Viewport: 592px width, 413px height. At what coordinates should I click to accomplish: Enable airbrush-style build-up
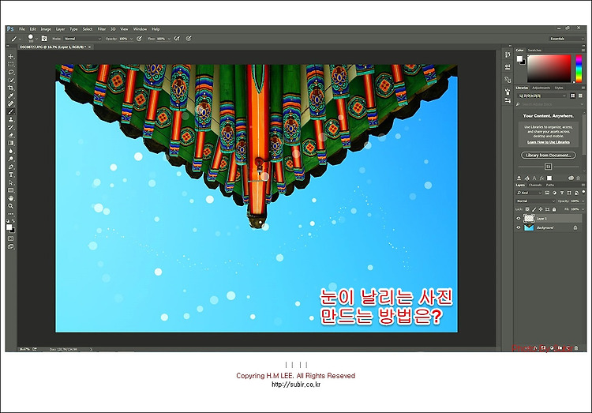[x=177, y=39]
